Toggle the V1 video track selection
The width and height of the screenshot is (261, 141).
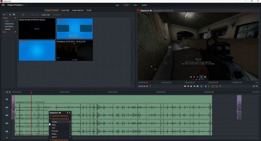(7, 99)
